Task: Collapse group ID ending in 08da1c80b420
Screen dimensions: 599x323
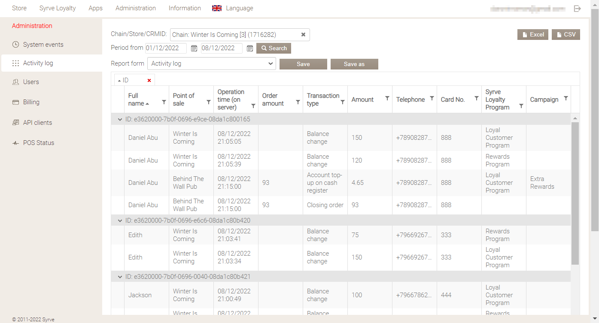Action: (x=120, y=220)
